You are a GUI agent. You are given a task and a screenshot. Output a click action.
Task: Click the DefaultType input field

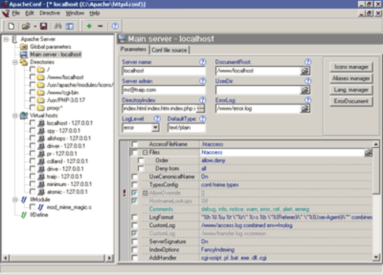pos(187,127)
